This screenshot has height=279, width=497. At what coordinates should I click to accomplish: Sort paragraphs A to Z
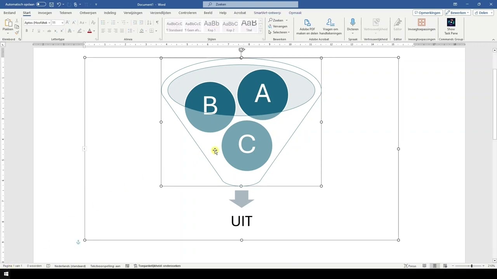coord(149,22)
